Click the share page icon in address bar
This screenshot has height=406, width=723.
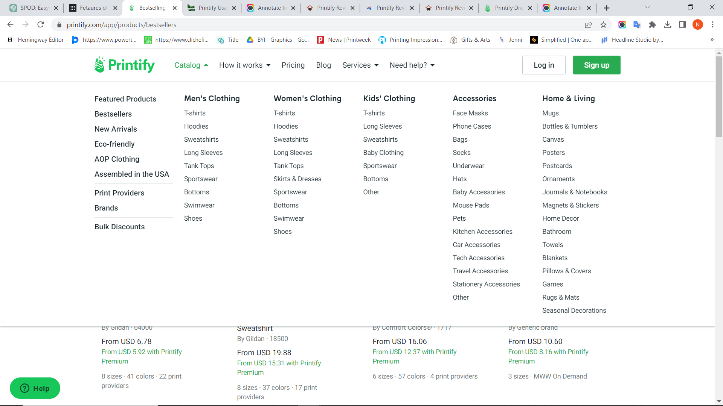(x=588, y=25)
